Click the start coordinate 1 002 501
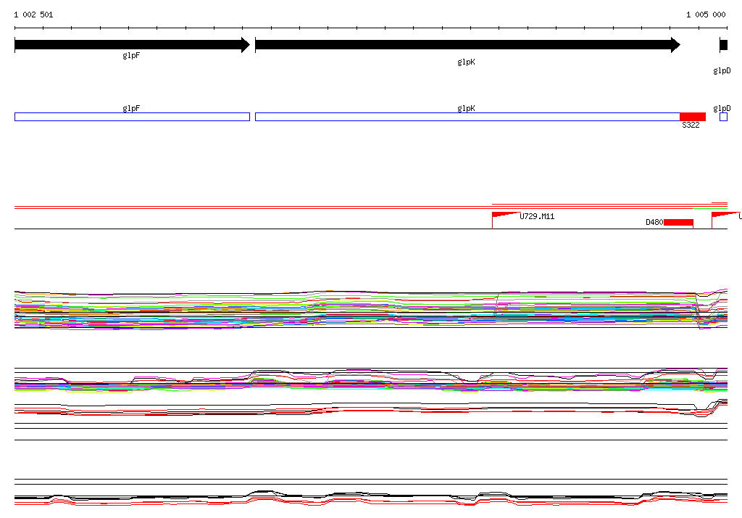Screen dimensions: 742x518 pyautogui.click(x=33, y=15)
